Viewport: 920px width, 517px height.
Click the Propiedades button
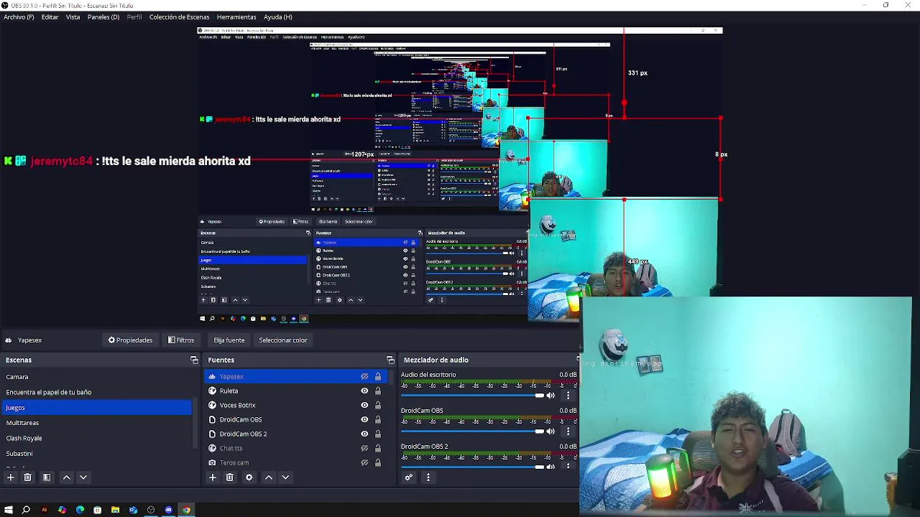pos(130,340)
